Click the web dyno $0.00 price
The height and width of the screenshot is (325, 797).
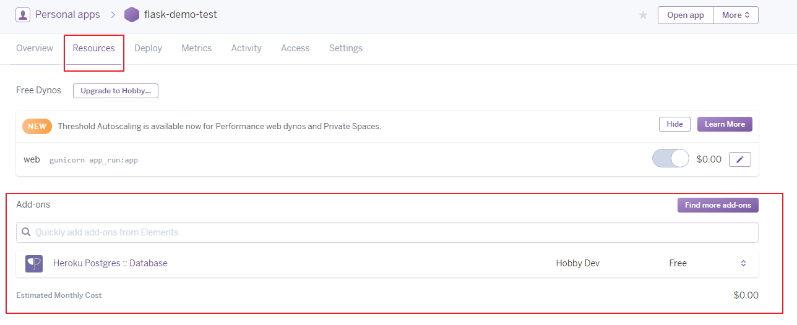709,159
